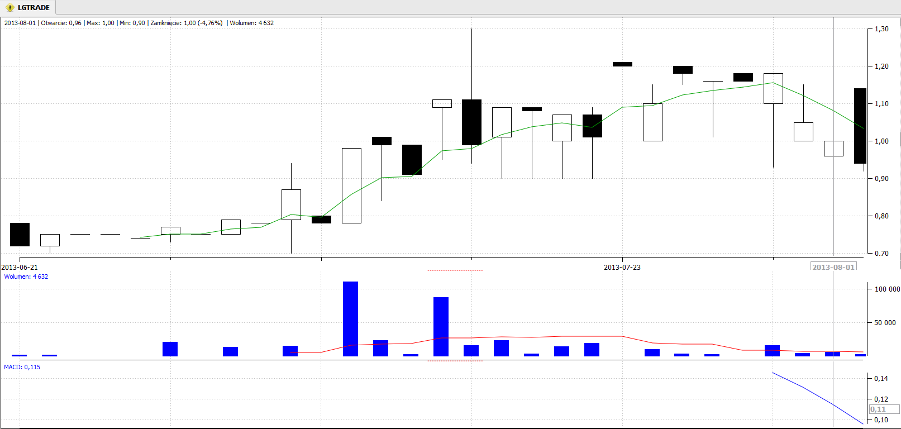Select the LGTRADE chart tab
The width and height of the screenshot is (901, 429).
point(34,7)
